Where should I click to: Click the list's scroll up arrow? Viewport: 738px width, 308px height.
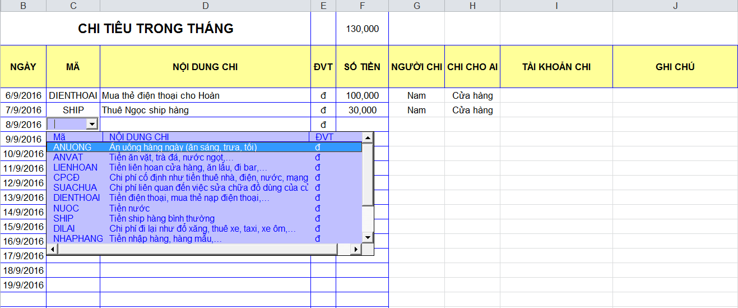pyautogui.click(x=368, y=137)
